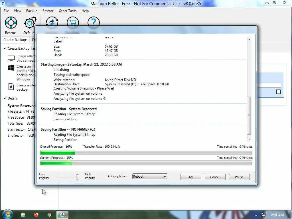Image resolution: width=292 pixels, height=219 pixels.
Task: Click the Transfer Rate 190.3 Mb/s text
Action: point(102,147)
